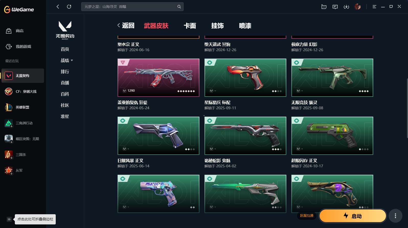Viewport: 408px width, 228px height.
Task: Switch to the 挂饰 tab
Action: pyautogui.click(x=218, y=25)
